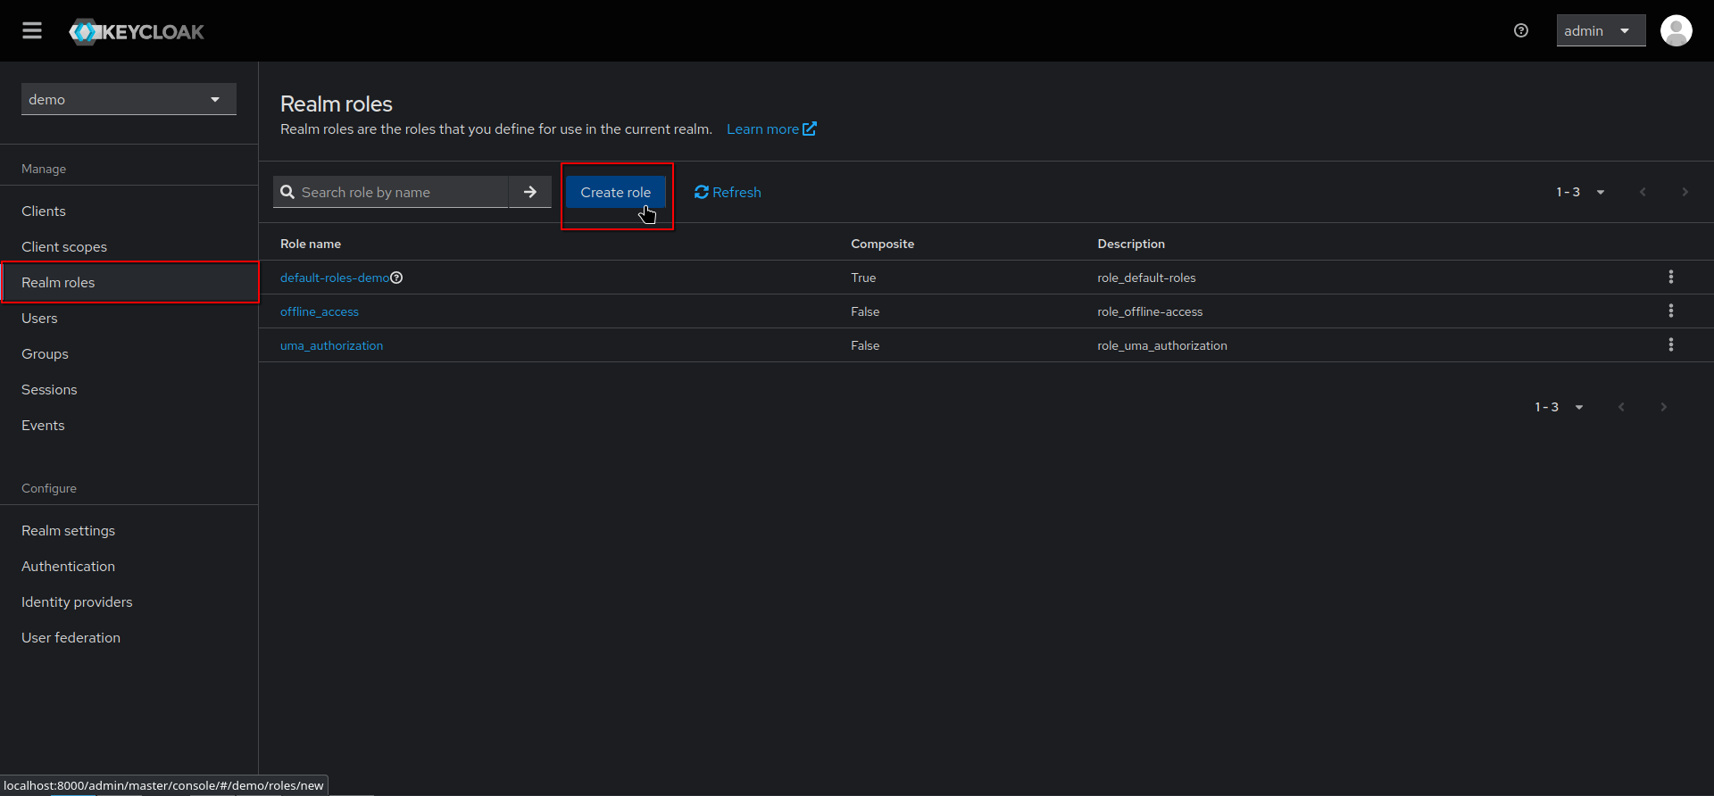Open the help question-mark icon in header
Viewport: 1714px width, 796px height.
[x=1521, y=31]
